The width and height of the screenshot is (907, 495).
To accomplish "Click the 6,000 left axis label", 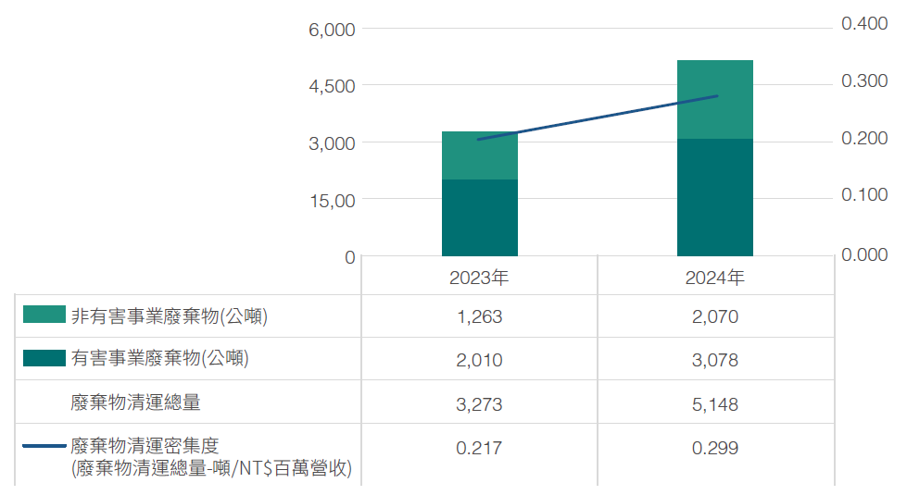I will coord(331,30).
